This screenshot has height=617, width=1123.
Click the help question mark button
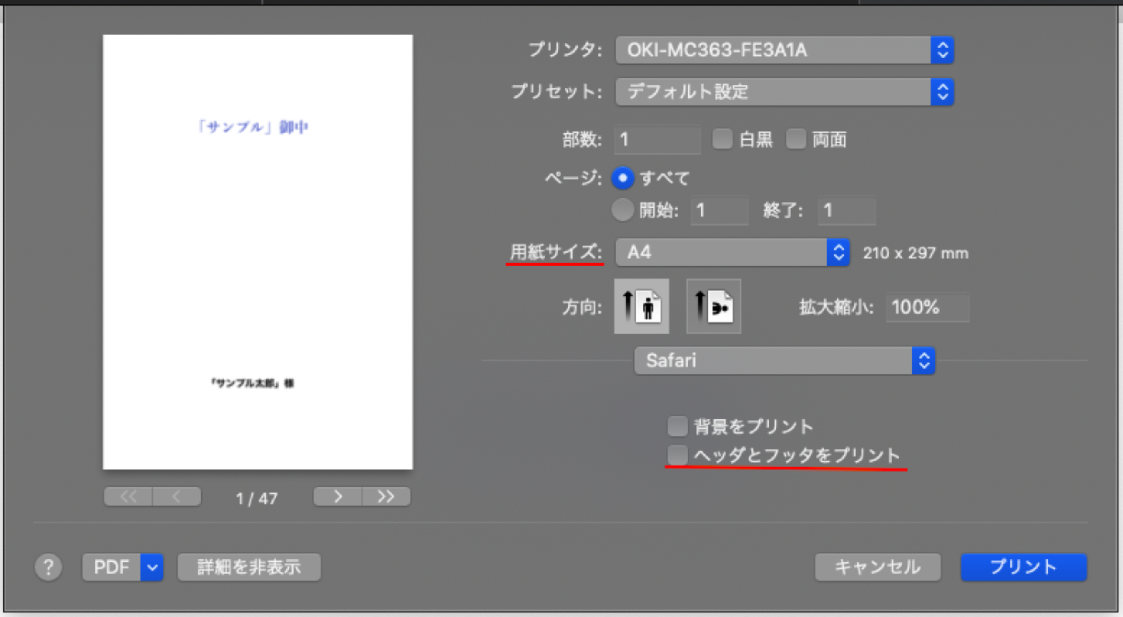48,567
